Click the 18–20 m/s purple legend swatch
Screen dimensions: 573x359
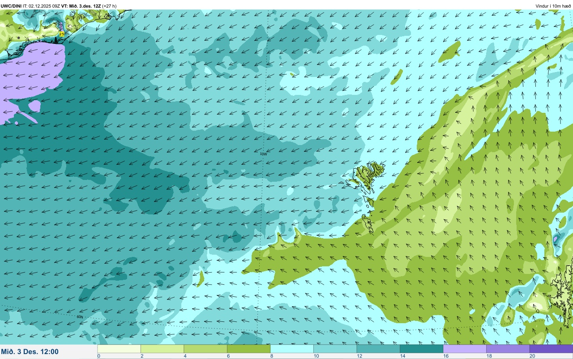pyautogui.click(x=508, y=349)
